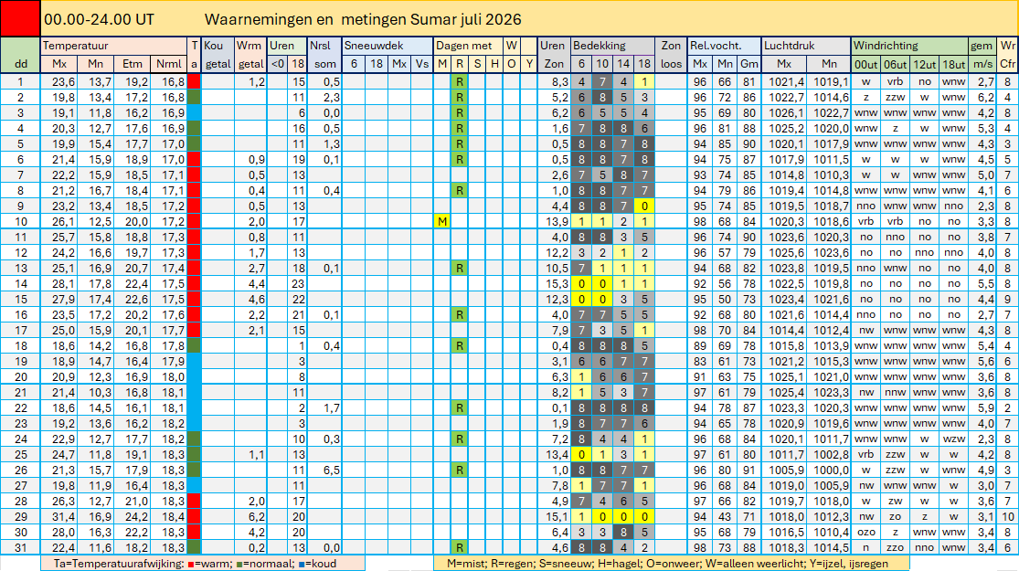Image resolution: width=1019 pixels, height=571 pixels.
Task: Select day 10 relative humidity max 98
Action: (700, 221)
